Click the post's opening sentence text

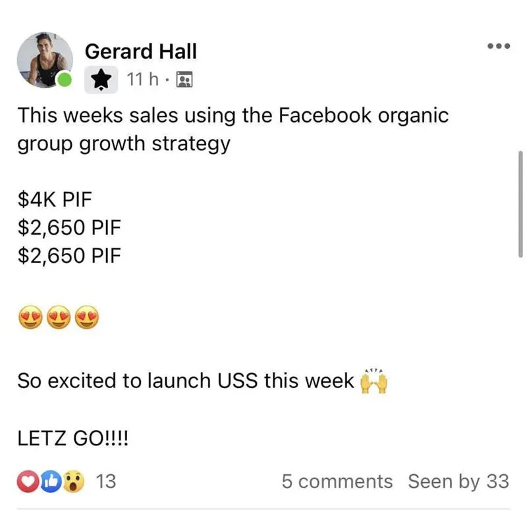pos(233,130)
